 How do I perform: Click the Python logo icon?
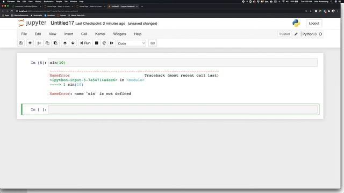[x=296, y=23]
